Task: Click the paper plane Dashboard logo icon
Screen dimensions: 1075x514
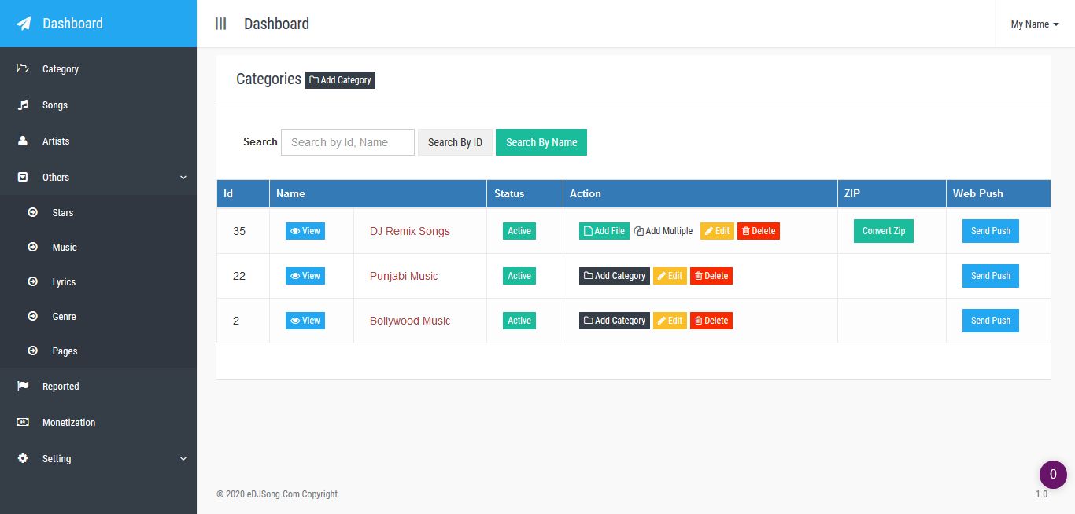Action: 24,24
